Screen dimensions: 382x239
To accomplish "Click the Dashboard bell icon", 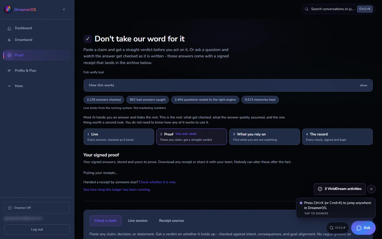I will (9, 28).
